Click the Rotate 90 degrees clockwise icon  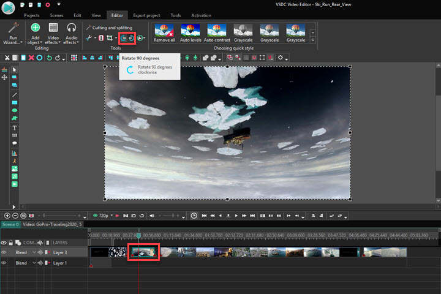click(132, 38)
